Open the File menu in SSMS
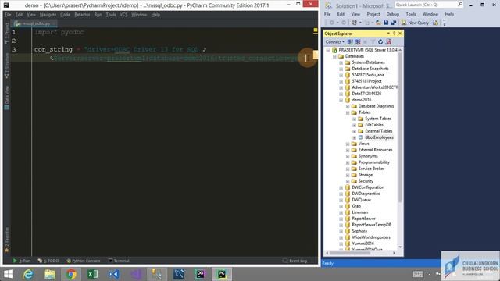Screen dimensions: 500x281 (327, 14)
